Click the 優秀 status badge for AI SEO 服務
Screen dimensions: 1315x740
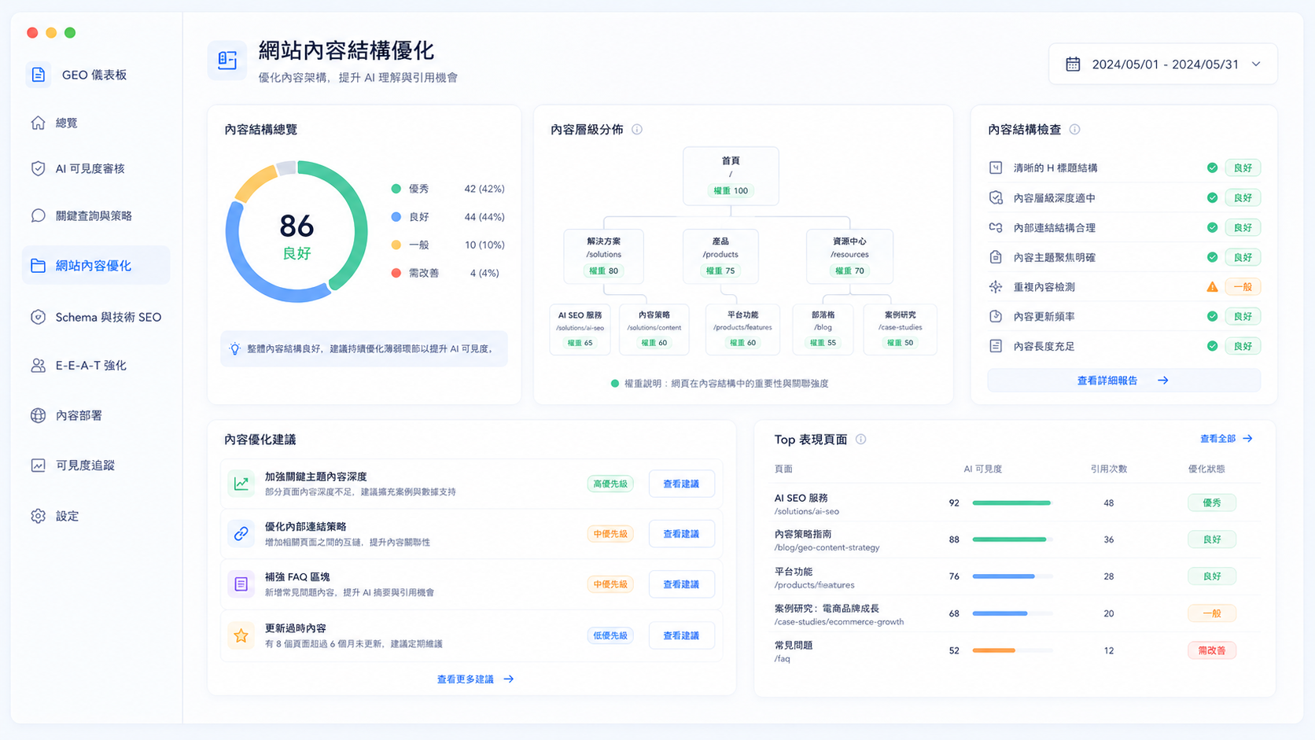pos(1212,503)
